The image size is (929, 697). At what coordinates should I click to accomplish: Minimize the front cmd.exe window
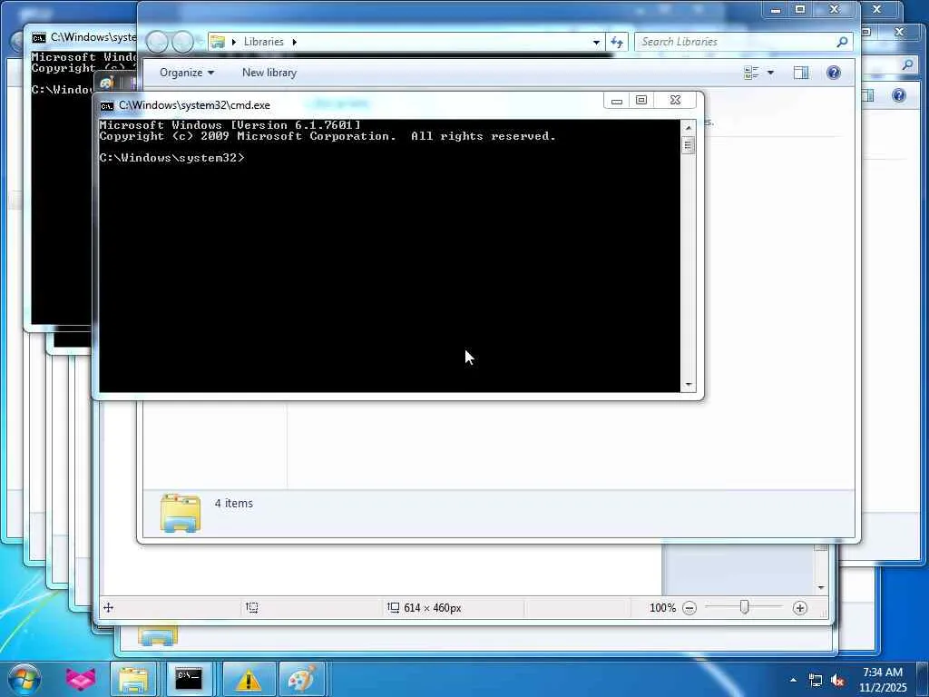tap(616, 100)
